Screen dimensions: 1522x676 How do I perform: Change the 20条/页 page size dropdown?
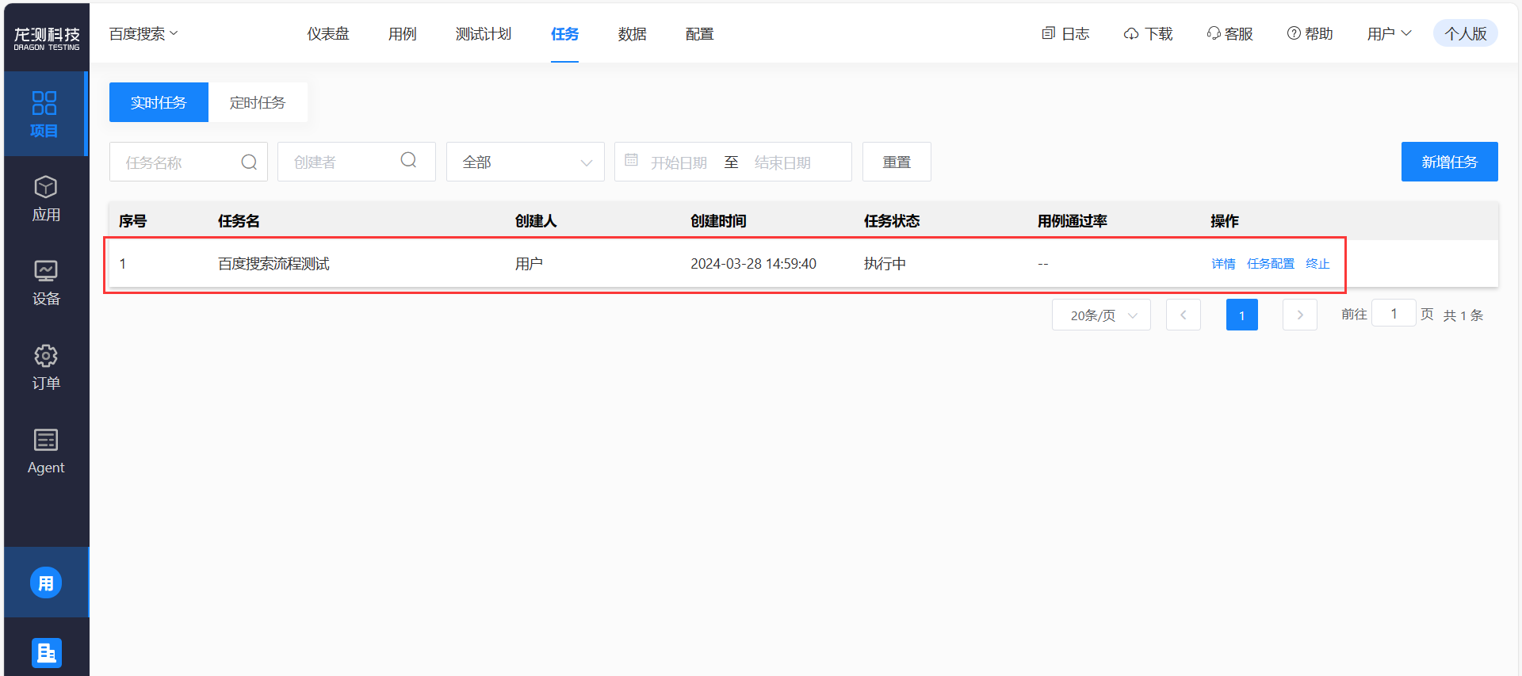[1101, 315]
